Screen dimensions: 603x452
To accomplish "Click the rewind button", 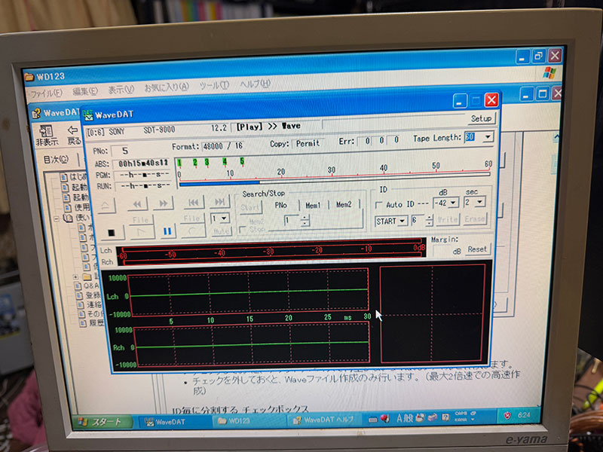I will pos(137,203).
